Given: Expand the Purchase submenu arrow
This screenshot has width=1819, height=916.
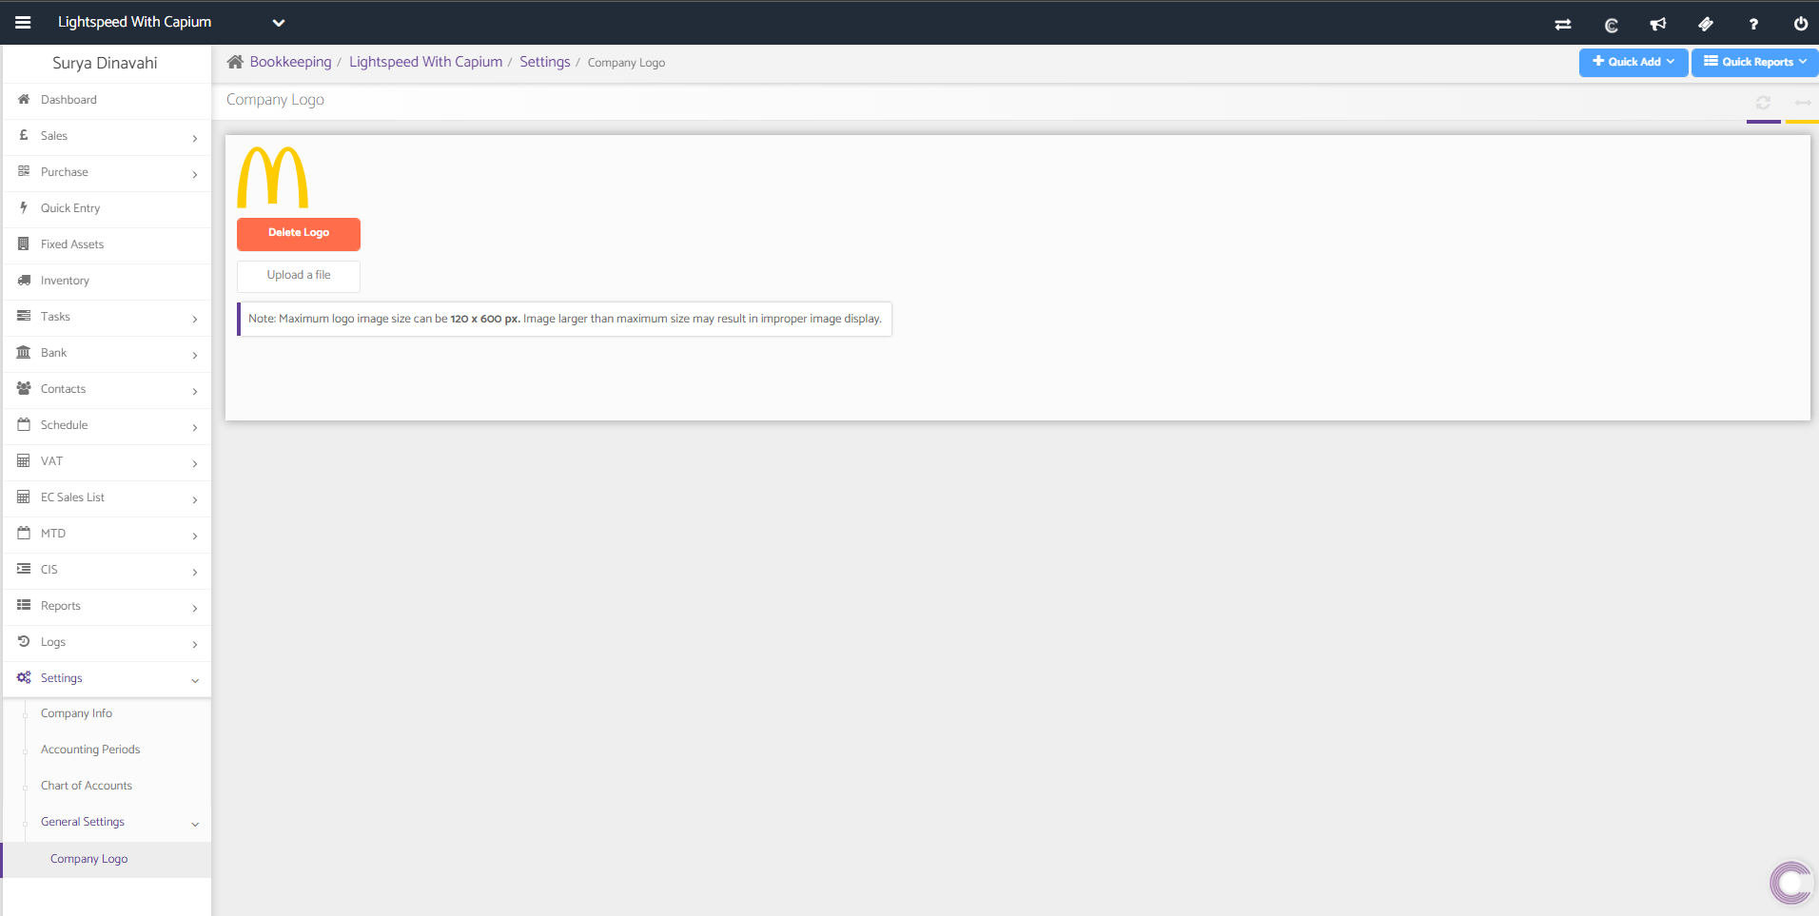Looking at the screenshot, I should [195, 174].
